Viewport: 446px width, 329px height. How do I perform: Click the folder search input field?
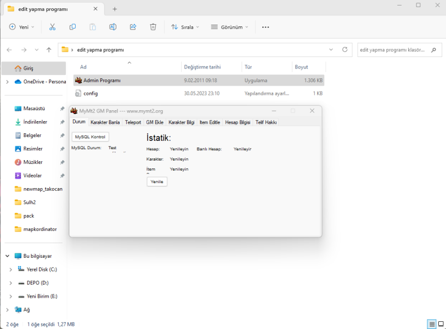[393, 50]
